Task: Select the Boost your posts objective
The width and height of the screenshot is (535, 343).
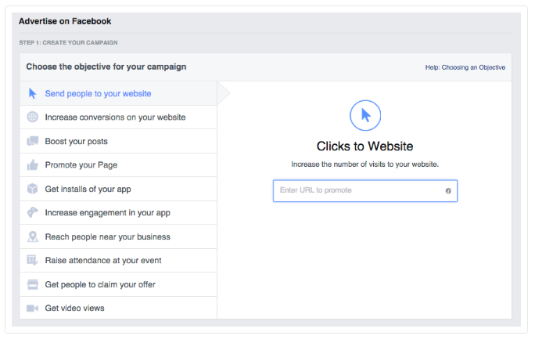Action: 118,141
